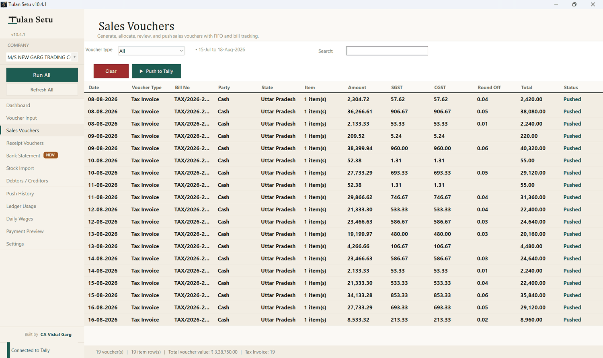Select Sales Vouchers in the sidebar
The height and width of the screenshot is (358, 603).
[23, 131]
